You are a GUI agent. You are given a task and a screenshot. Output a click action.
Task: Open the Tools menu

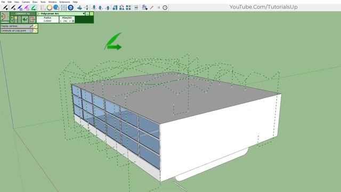(x=43, y=2)
